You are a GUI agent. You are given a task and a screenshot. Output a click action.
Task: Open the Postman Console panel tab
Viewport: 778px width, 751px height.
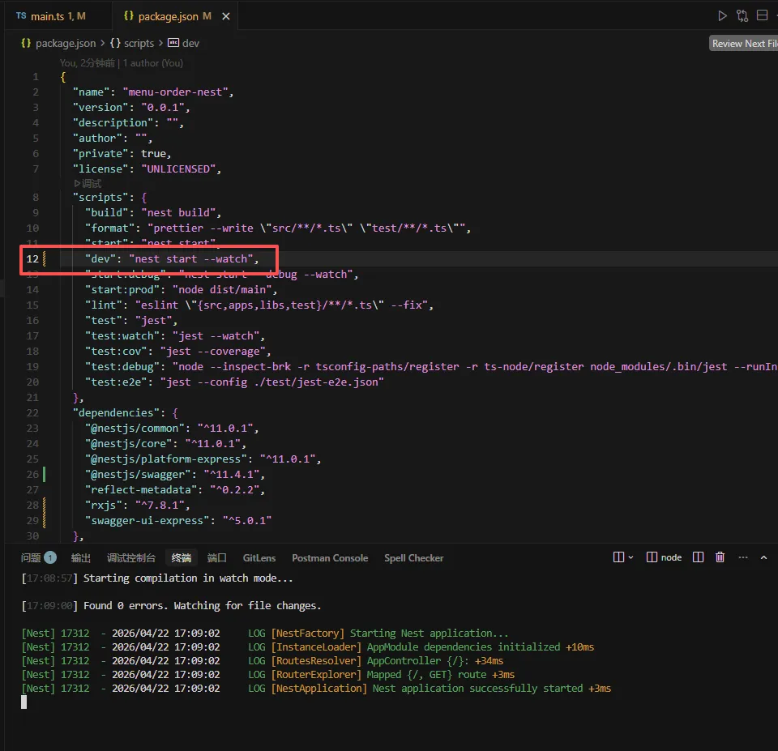tap(330, 557)
